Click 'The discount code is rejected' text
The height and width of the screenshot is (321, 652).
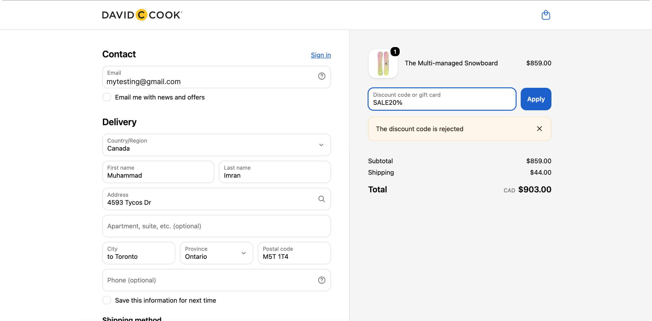tap(419, 129)
